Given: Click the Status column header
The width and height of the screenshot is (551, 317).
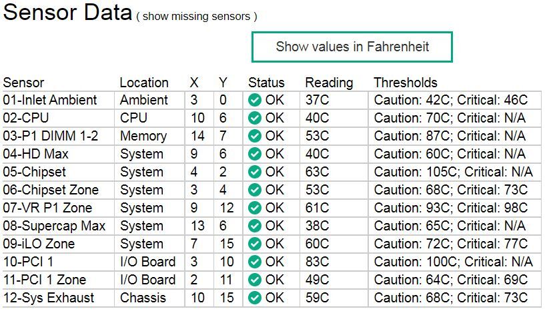Looking at the screenshot, I should [266, 83].
